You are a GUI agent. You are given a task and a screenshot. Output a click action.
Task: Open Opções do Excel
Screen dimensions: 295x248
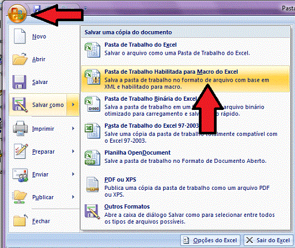coord(210,240)
